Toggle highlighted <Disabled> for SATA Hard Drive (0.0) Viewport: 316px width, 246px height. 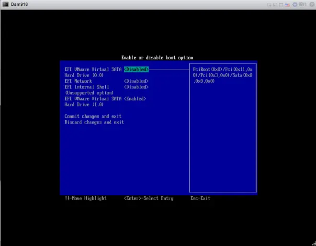tap(136, 69)
